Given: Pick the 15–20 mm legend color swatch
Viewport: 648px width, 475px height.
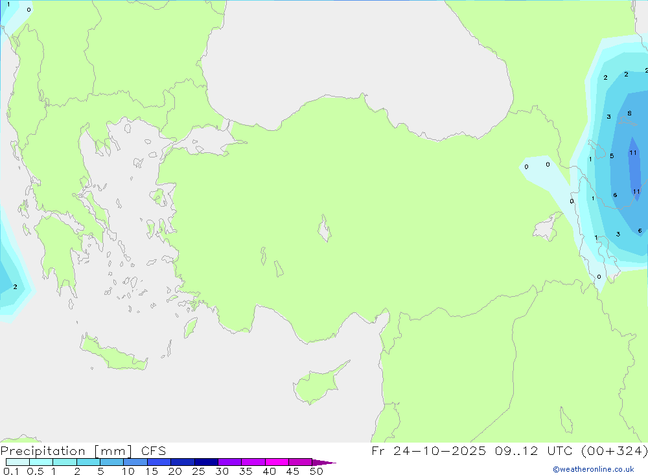Looking at the screenshot, I should point(159,462).
